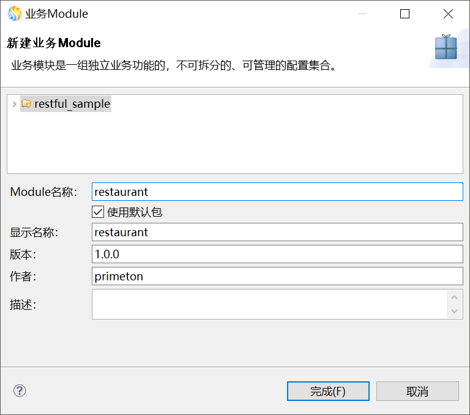470x415 pixels.
Task: Select the restful_sample project label
Action: click(x=72, y=104)
